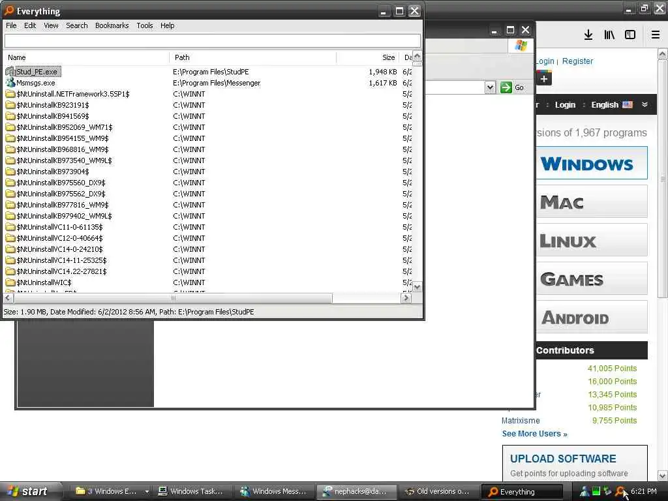Expand the double chevron beside English
Image resolution: width=668 pixels, height=501 pixels.
coord(645,105)
